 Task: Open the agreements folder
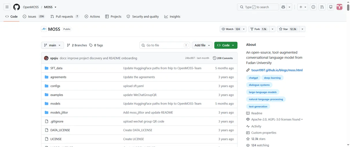58,77
